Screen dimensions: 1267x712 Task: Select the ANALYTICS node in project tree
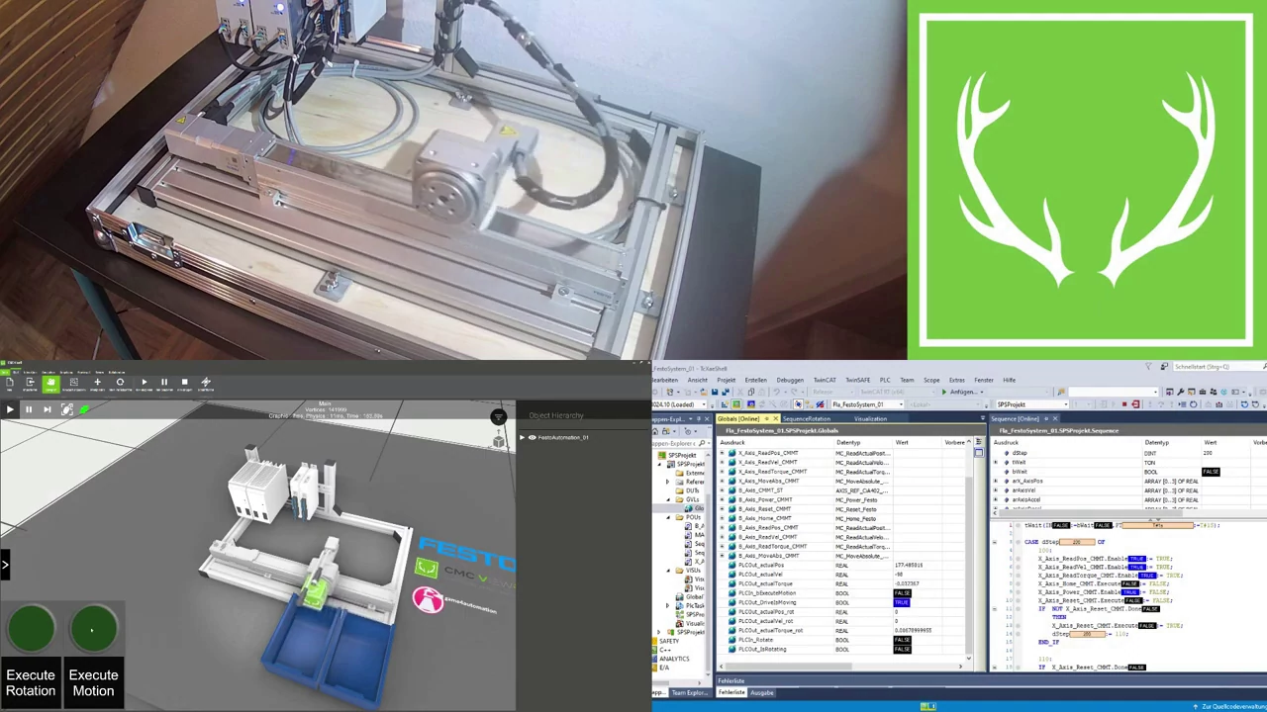[x=673, y=660]
